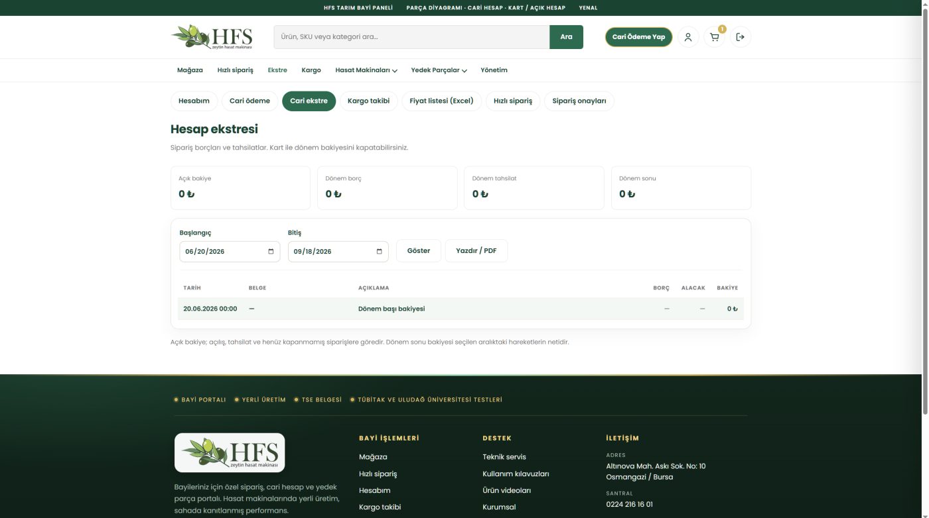Click the BAKİYE column header
929x518 pixels.
pos(727,288)
